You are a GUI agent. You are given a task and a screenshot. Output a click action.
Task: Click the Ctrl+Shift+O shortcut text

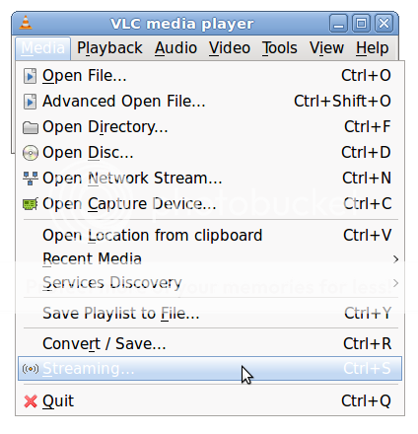click(x=342, y=102)
